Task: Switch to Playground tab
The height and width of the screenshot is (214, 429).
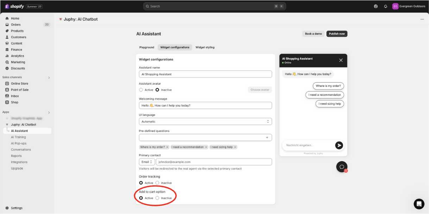Action: [147, 47]
